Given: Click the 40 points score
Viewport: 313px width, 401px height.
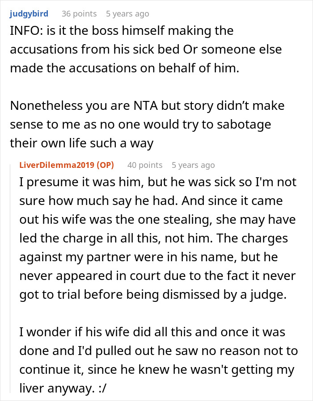Looking at the screenshot, I should coord(145,165).
